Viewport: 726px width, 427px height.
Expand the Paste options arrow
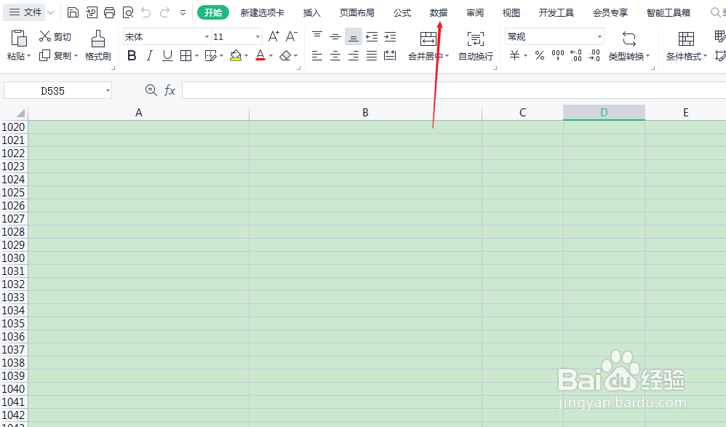28,56
